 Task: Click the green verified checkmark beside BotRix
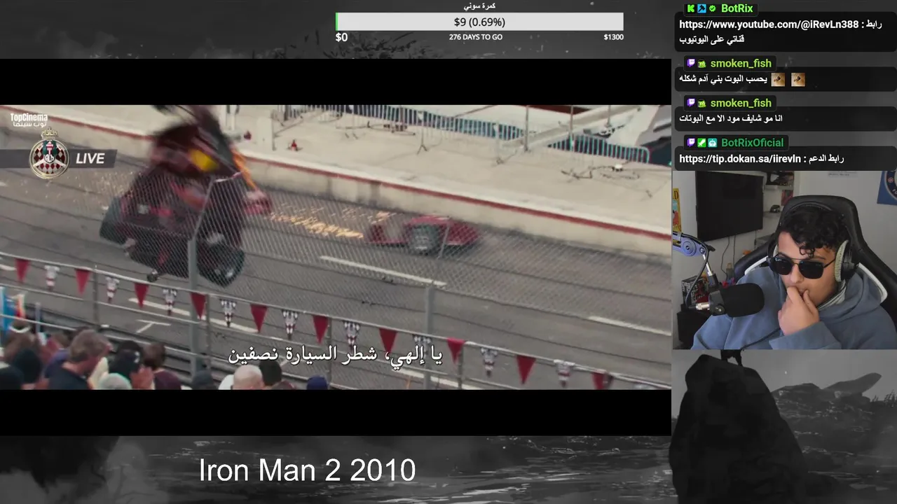(x=713, y=8)
